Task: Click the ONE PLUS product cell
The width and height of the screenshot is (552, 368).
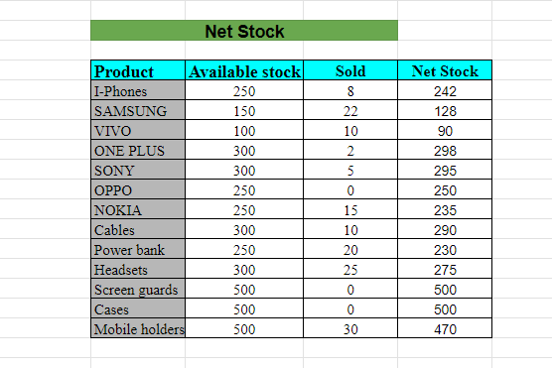Action: click(138, 150)
